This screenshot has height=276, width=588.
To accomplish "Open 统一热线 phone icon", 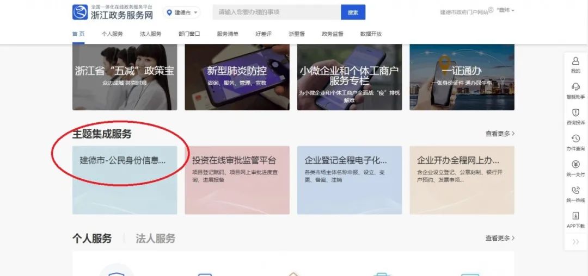I will tap(575, 190).
